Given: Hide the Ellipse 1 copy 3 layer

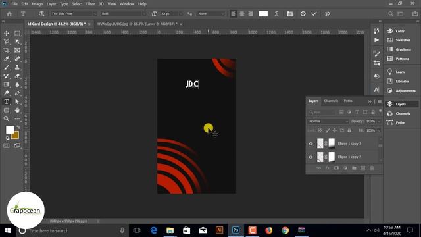Looking at the screenshot, I should (310, 144).
